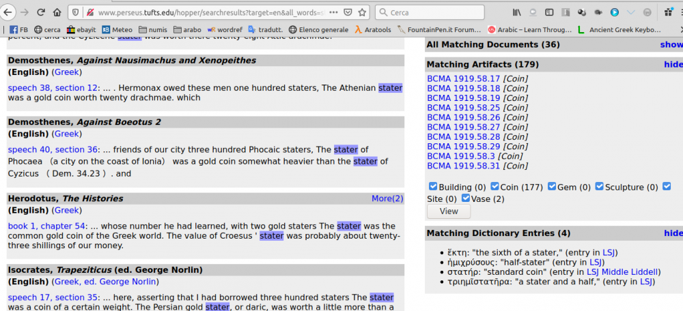Open Arabic – Learn Through bookmark
This screenshot has width=683, height=311.
pos(529,29)
